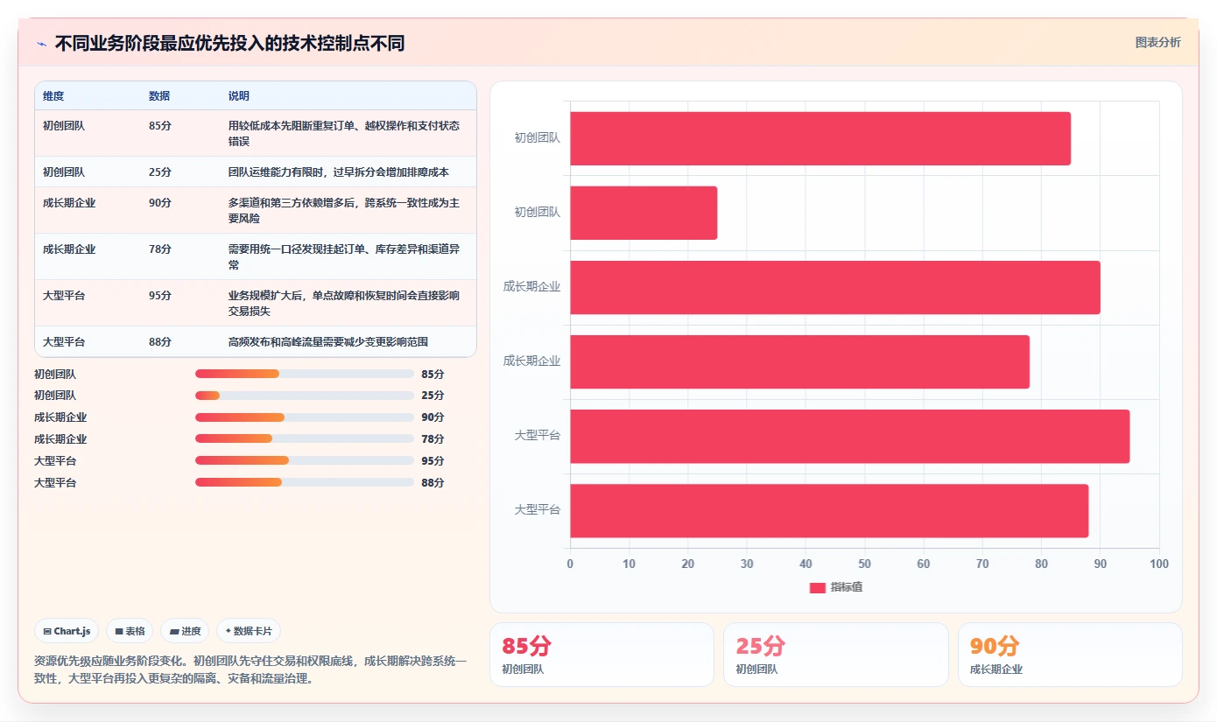Open the 90分 成长期企业 data card
Image resolution: width=1217 pixels, height=722 pixels.
point(1070,655)
